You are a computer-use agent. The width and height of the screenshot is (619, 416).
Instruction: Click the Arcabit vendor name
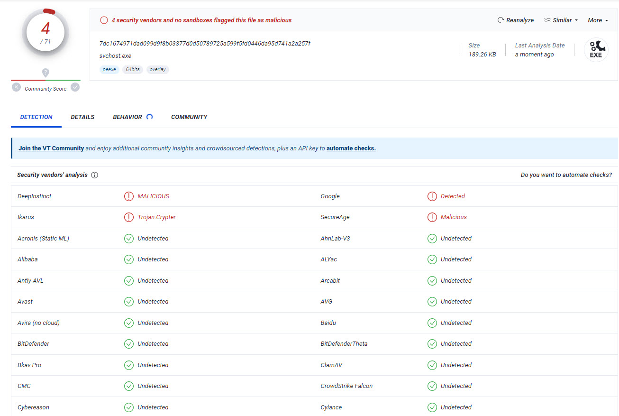pyautogui.click(x=330, y=281)
